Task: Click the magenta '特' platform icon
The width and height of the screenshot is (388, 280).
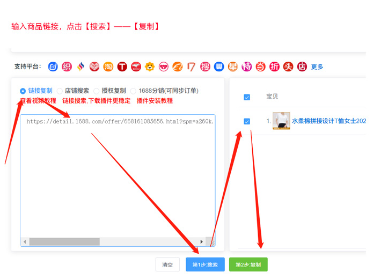Action: (246, 67)
